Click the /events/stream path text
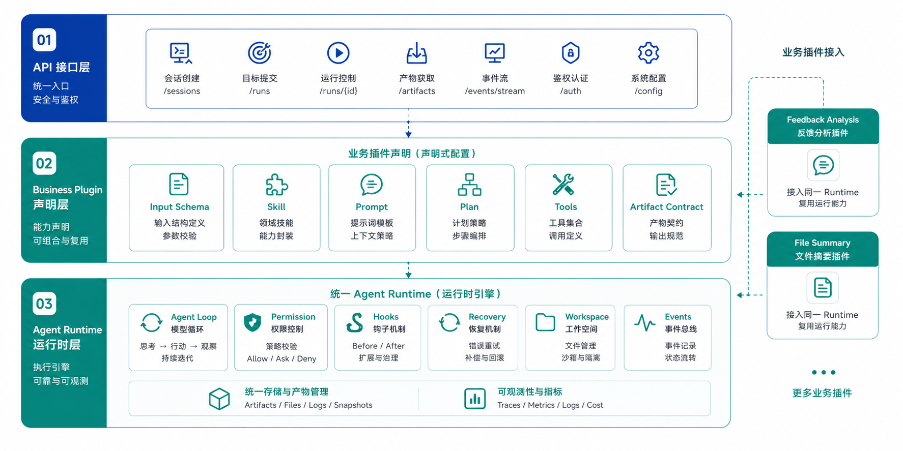This screenshot has width=903, height=451. (x=495, y=91)
